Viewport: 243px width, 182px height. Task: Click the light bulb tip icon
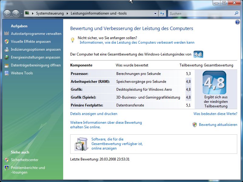[x=73, y=40]
